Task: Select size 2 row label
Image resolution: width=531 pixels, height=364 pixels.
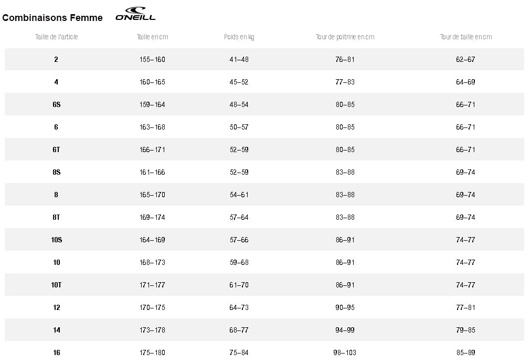Action: coord(56,60)
